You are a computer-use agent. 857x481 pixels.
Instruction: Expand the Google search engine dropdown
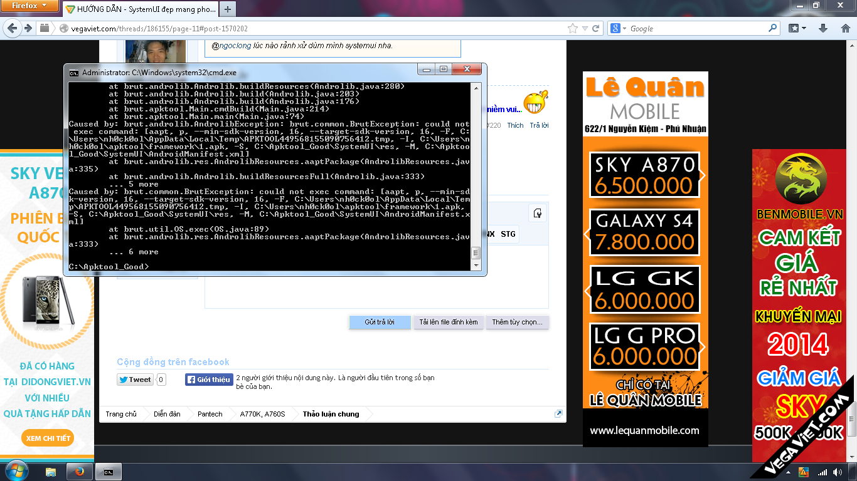619,28
